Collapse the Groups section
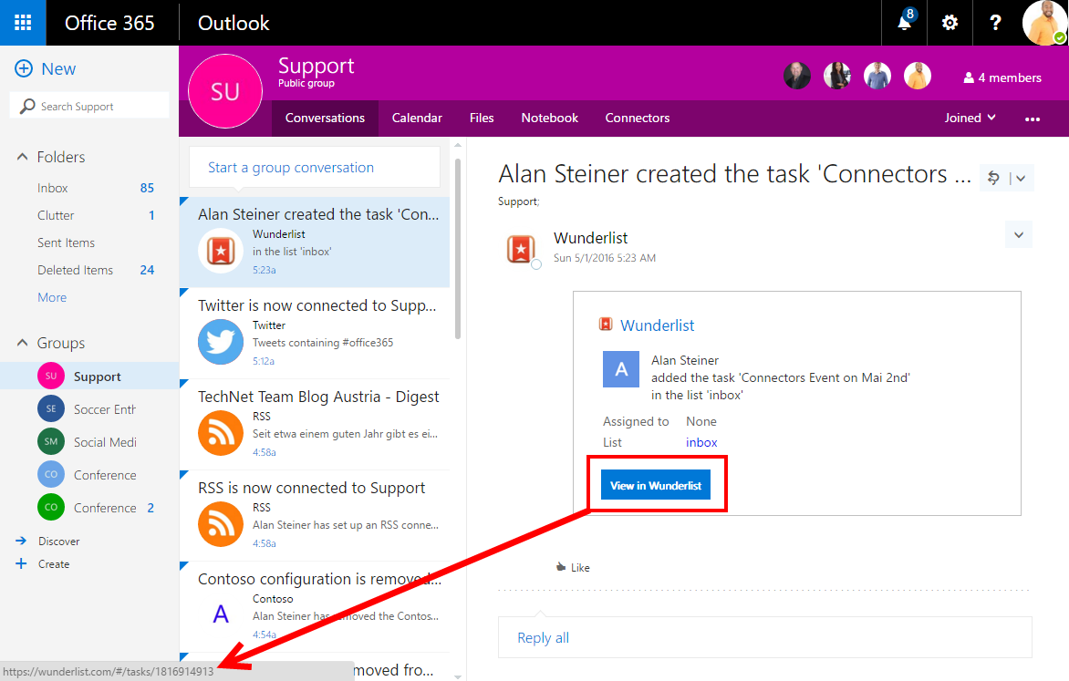The height and width of the screenshot is (681, 1069). [23, 343]
